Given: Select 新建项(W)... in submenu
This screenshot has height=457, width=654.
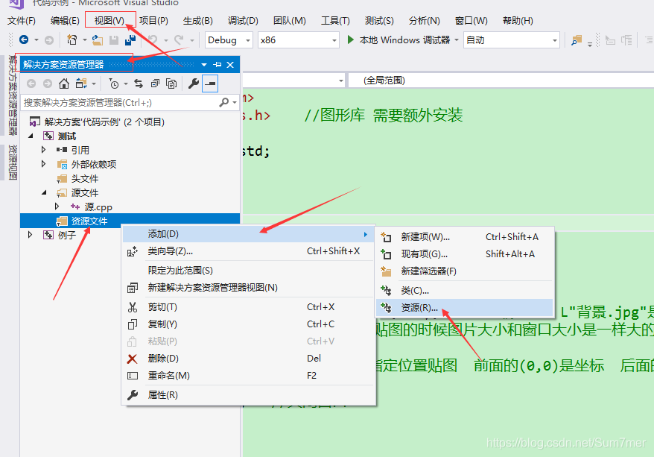Looking at the screenshot, I should (465, 237).
